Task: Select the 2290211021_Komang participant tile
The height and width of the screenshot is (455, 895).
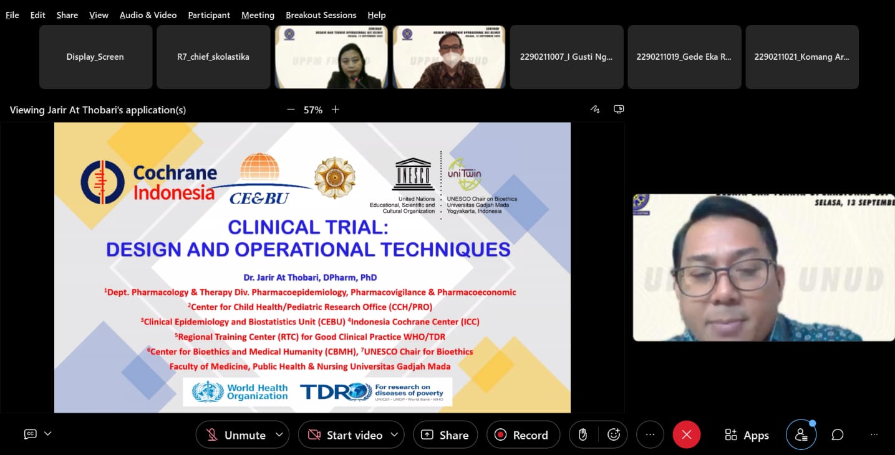Action: coord(802,57)
